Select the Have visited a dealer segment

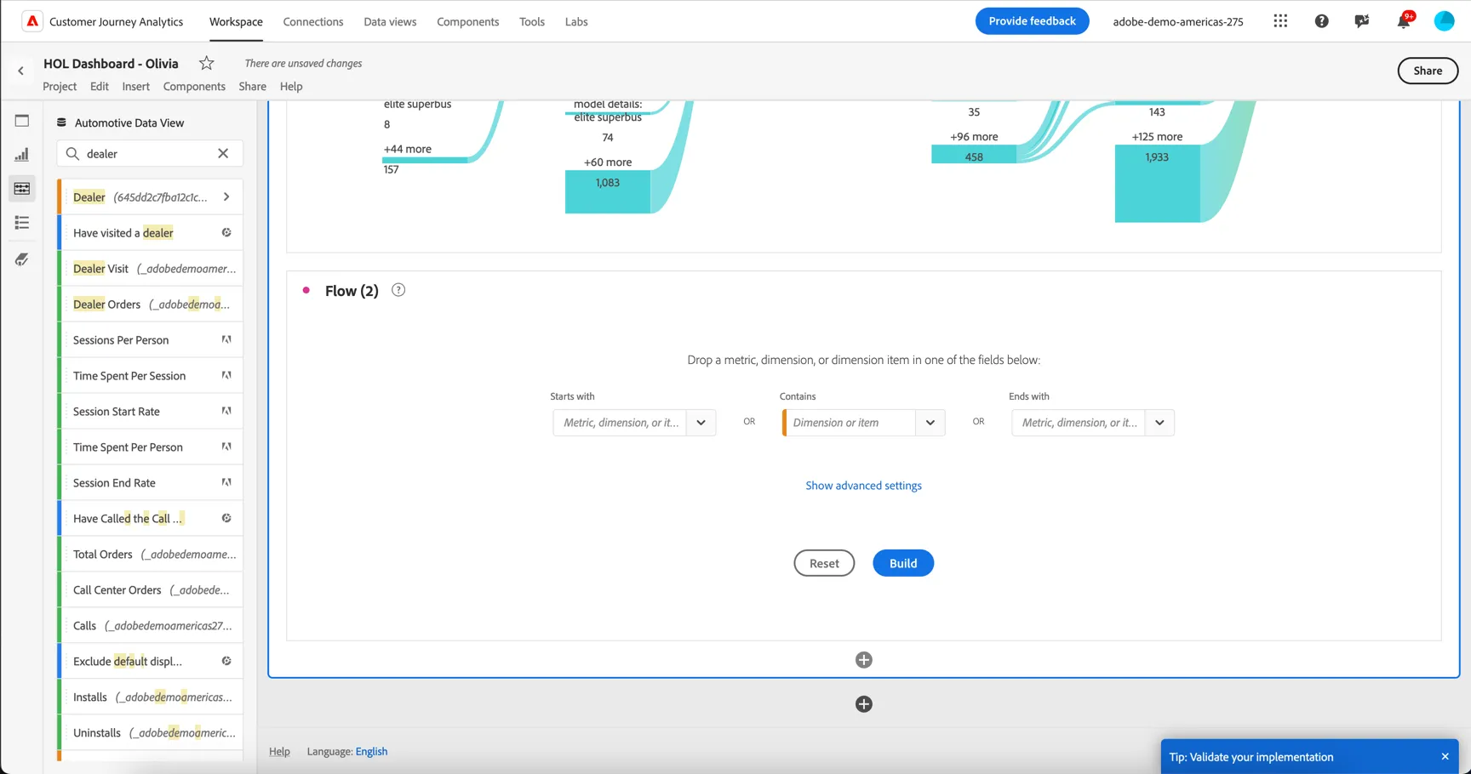tap(151, 233)
